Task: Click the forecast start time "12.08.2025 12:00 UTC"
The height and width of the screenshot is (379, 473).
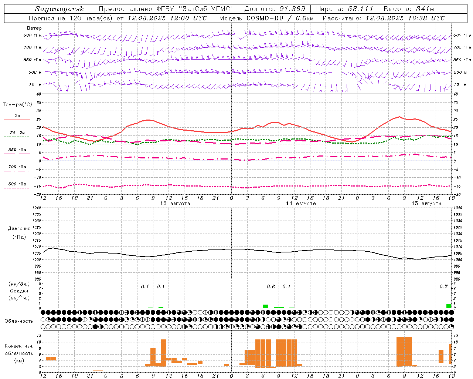Action: (x=167, y=18)
